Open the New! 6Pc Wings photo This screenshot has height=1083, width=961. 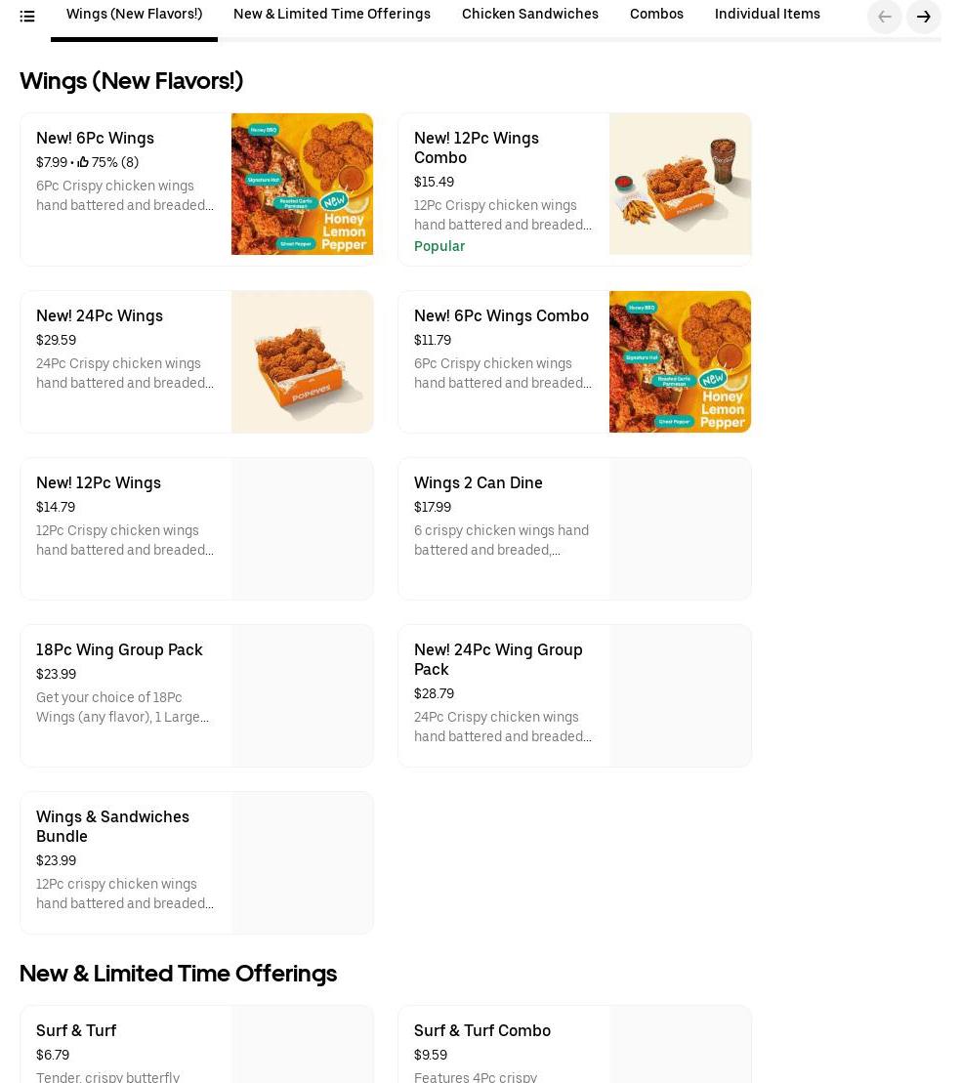coord(302,185)
